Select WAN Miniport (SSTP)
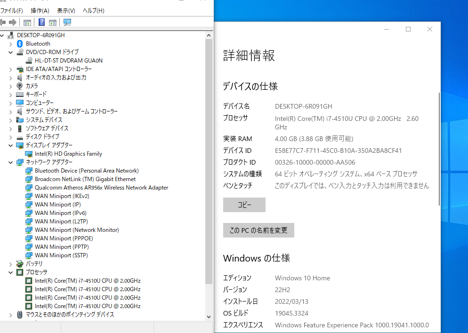Image resolution: width=468 pixels, height=333 pixels. point(61,255)
